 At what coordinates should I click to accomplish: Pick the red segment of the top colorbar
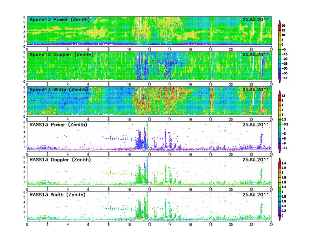coord(280,28)
